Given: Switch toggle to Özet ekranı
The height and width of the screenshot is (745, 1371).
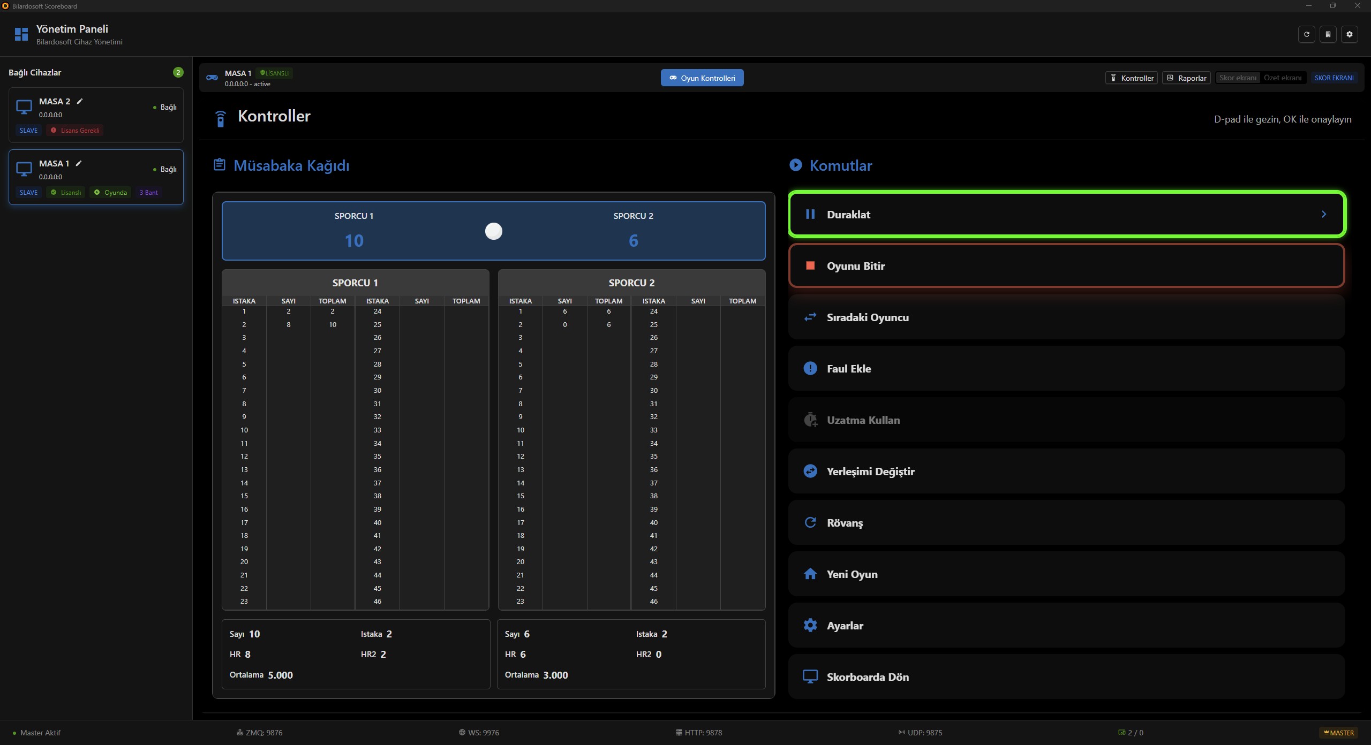Looking at the screenshot, I should pos(1282,78).
